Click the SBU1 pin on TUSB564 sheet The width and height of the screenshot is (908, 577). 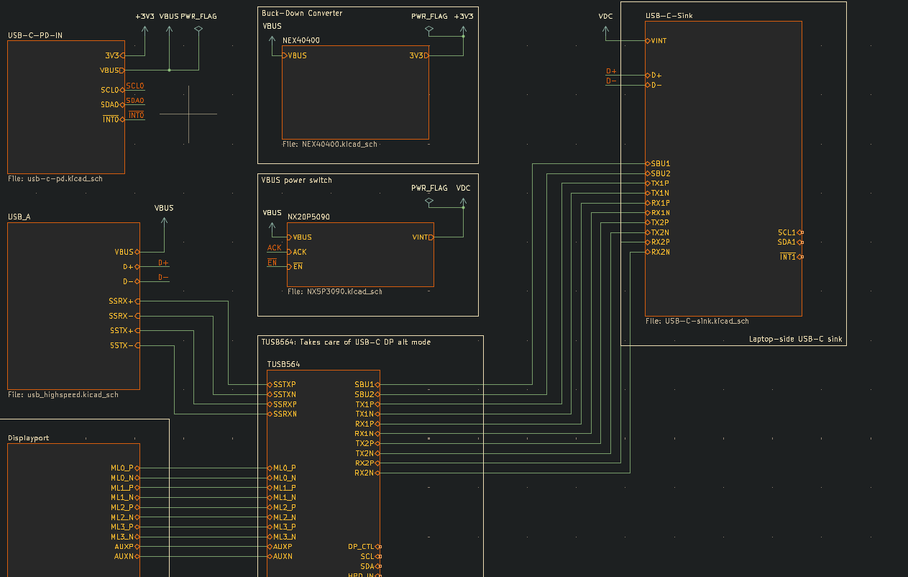pos(367,384)
